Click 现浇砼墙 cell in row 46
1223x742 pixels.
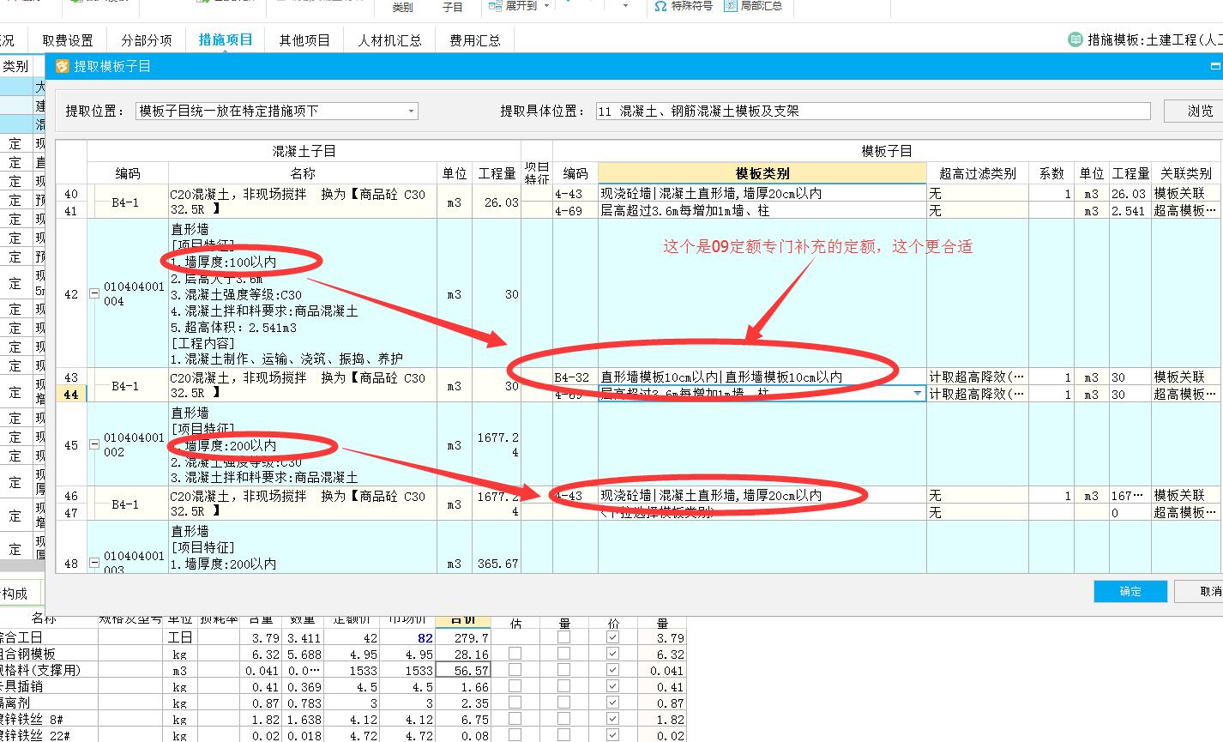tap(762, 495)
